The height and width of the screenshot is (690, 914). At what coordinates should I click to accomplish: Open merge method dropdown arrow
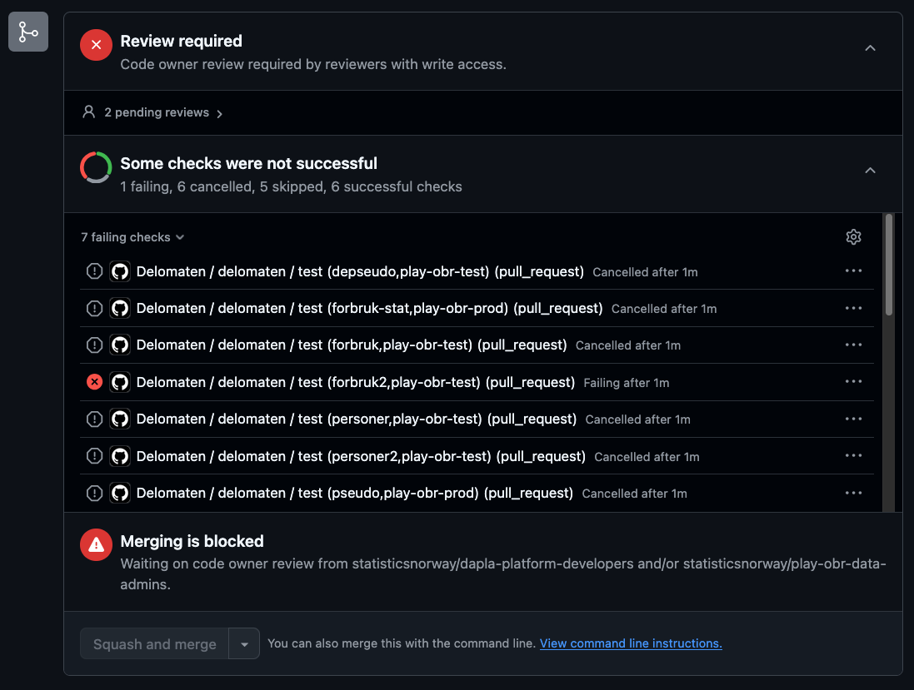(x=244, y=644)
